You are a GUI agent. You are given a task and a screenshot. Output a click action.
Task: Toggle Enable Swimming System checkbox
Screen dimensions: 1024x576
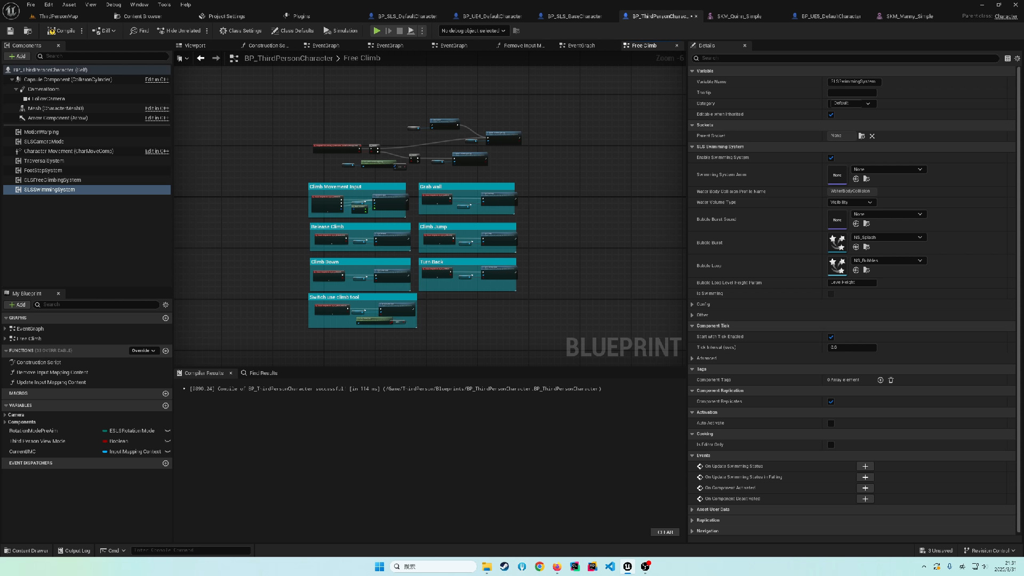pos(831,158)
